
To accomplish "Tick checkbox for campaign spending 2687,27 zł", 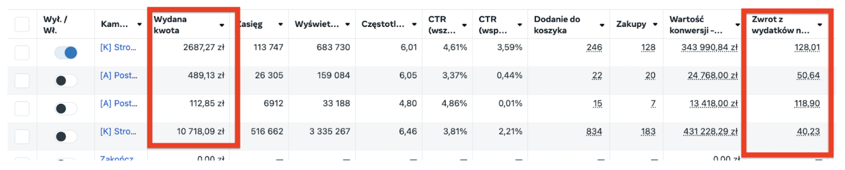I will pyautogui.click(x=22, y=53).
